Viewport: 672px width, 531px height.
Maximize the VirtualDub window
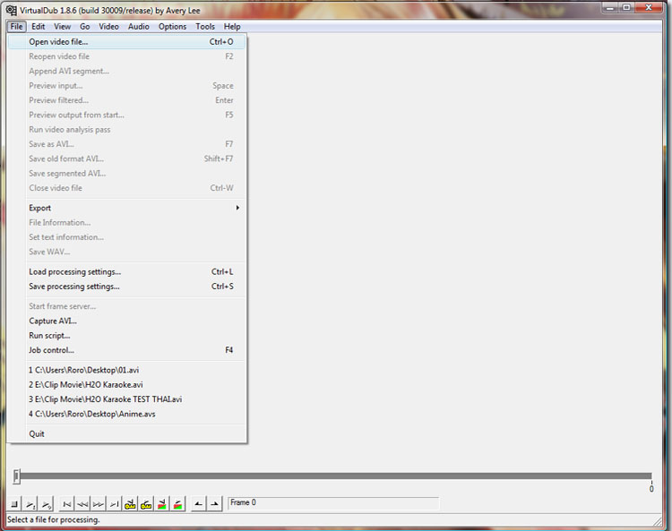tap(626, 7)
